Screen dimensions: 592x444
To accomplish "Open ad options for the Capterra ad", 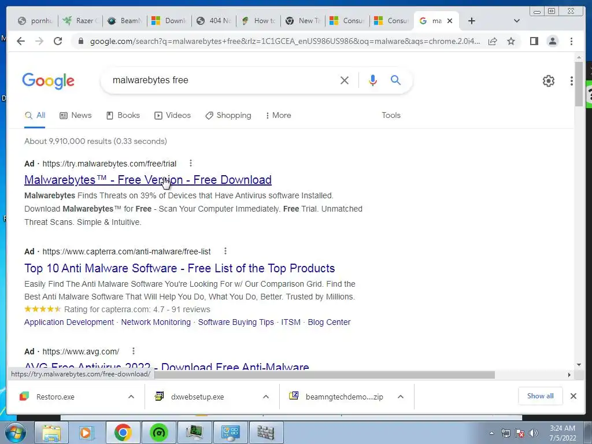I will click(x=225, y=251).
